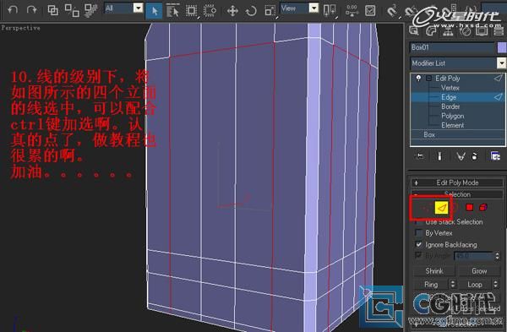Image resolution: width=507 pixels, height=332 pixels.
Task: Click Remove Modifier from Stack icon
Action: point(475,156)
